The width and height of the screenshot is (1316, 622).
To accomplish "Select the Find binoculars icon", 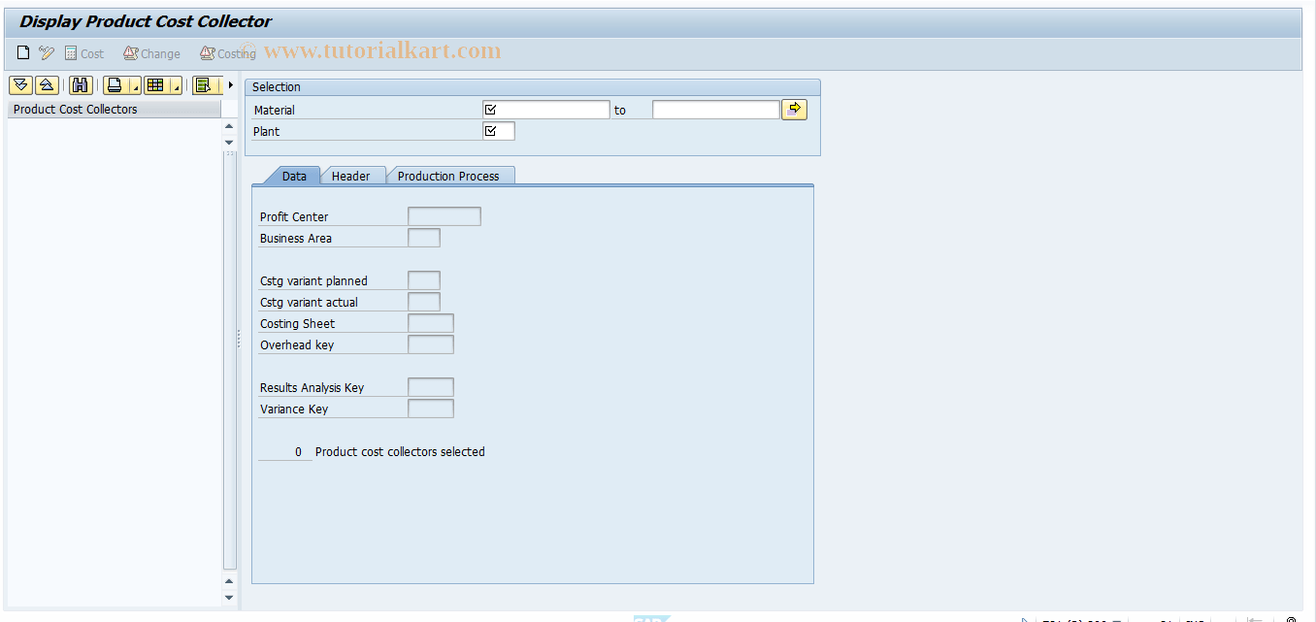I will (81, 84).
